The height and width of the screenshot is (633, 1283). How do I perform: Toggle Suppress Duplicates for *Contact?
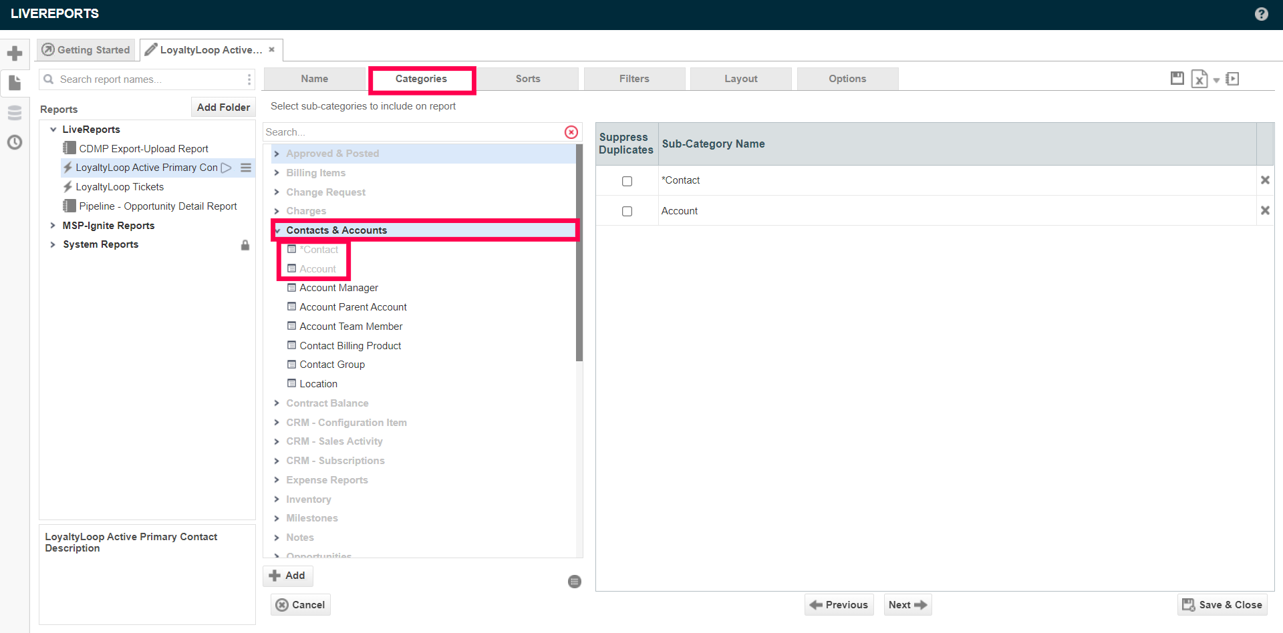click(627, 181)
